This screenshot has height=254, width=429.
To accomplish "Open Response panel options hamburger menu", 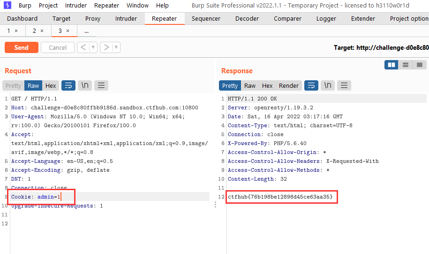I will pyautogui.click(x=344, y=85).
